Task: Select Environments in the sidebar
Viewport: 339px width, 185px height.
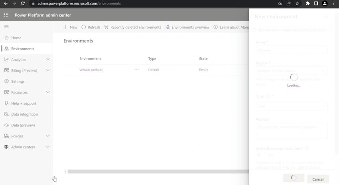Action: 26,49
